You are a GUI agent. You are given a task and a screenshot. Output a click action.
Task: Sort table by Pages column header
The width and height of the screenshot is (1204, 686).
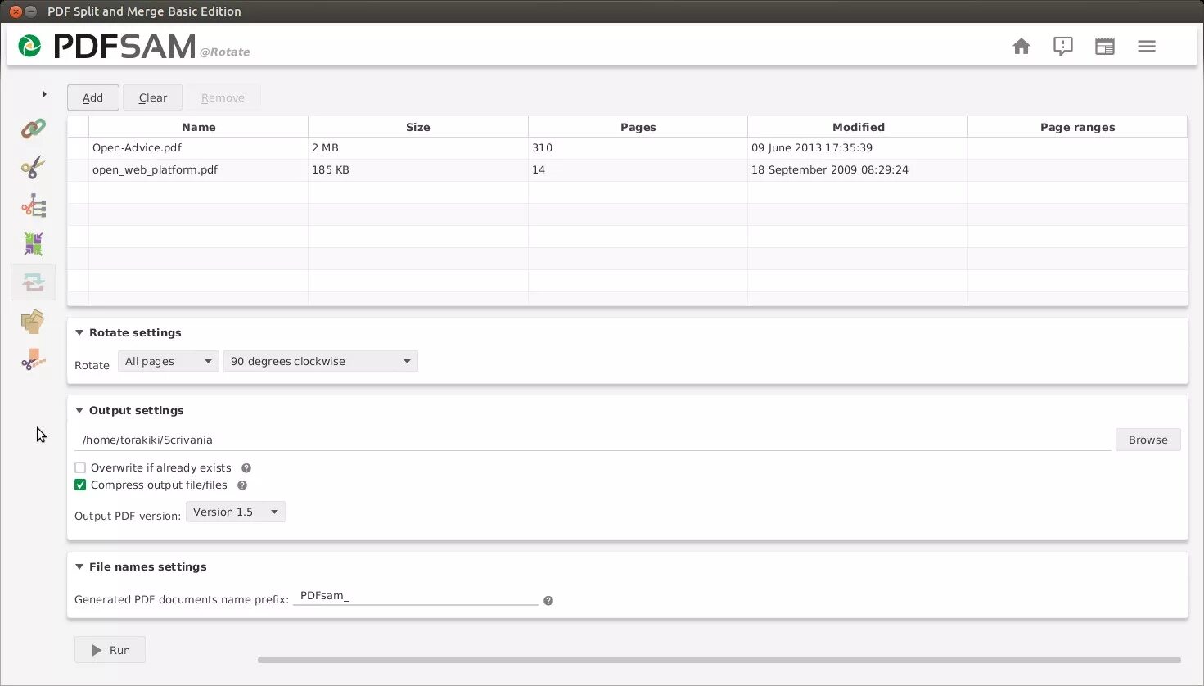pos(638,127)
